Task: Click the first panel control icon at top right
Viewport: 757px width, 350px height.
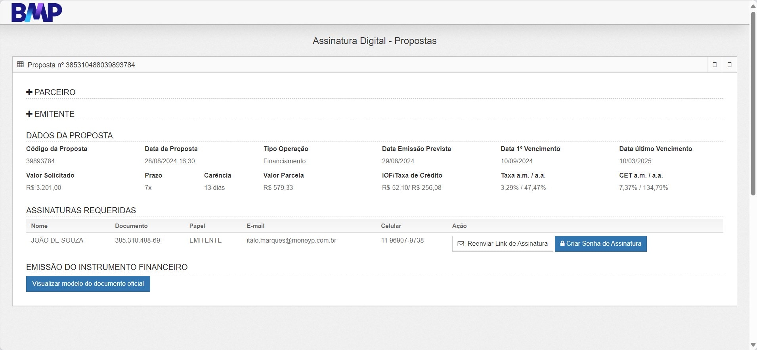Action: pyautogui.click(x=715, y=65)
